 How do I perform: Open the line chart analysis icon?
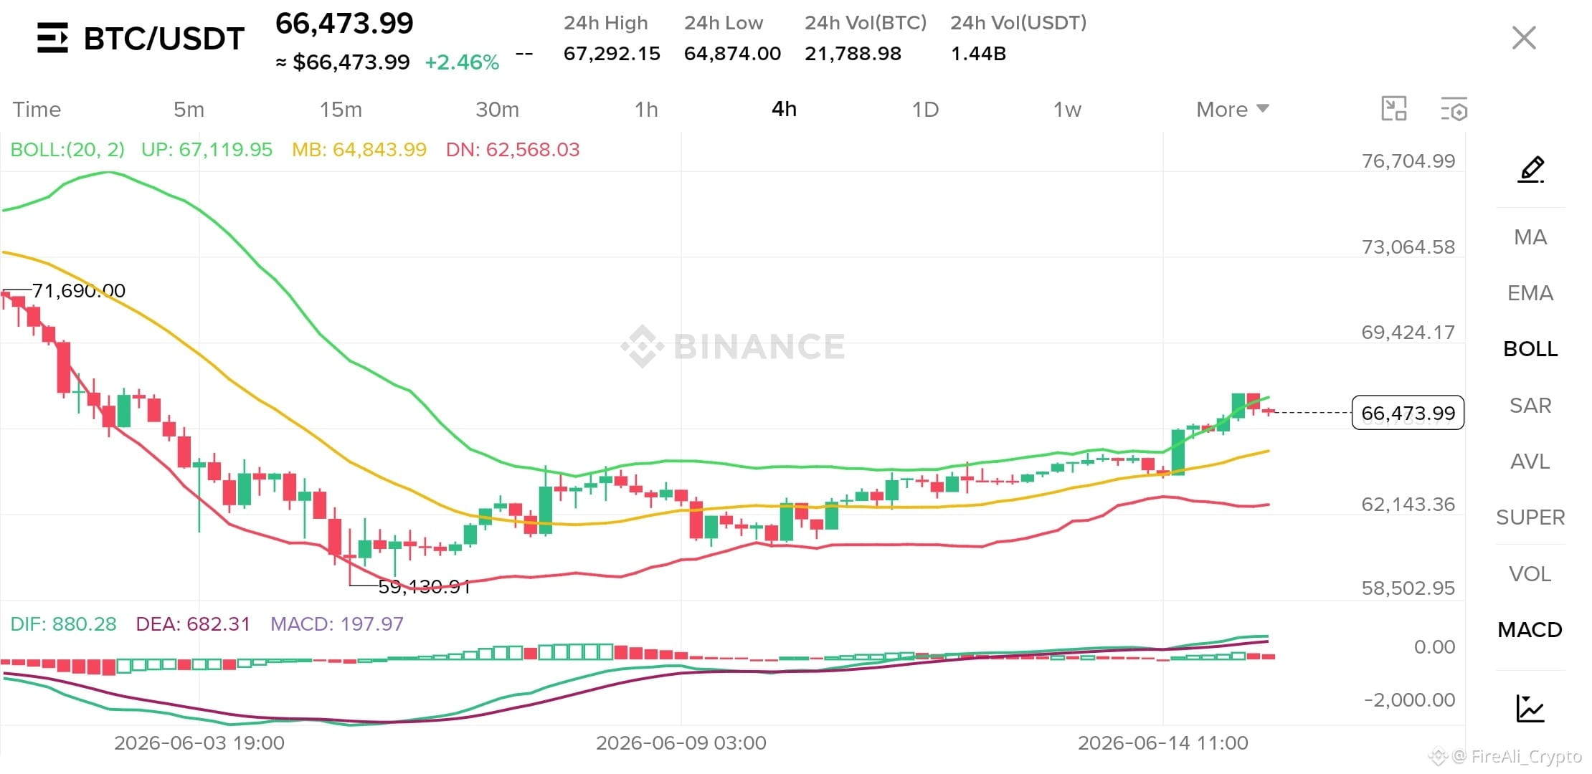click(1530, 708)
